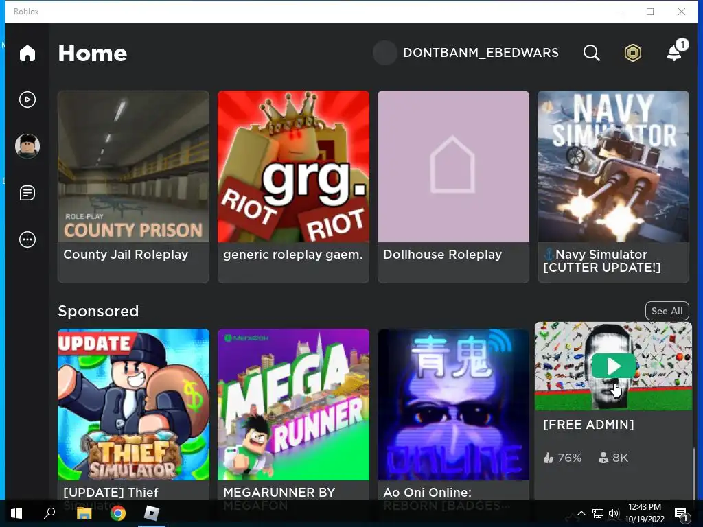
Task: Open File Explorer from taskbar
Action: click(x=84, y=513)
